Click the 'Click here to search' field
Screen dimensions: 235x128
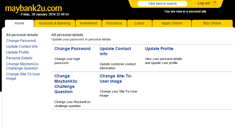pos(162,3)
